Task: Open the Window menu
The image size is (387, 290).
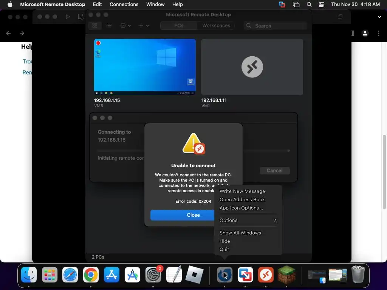Action: coord(155,5)
